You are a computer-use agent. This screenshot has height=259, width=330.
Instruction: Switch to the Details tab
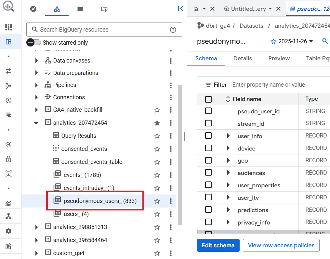243,58
